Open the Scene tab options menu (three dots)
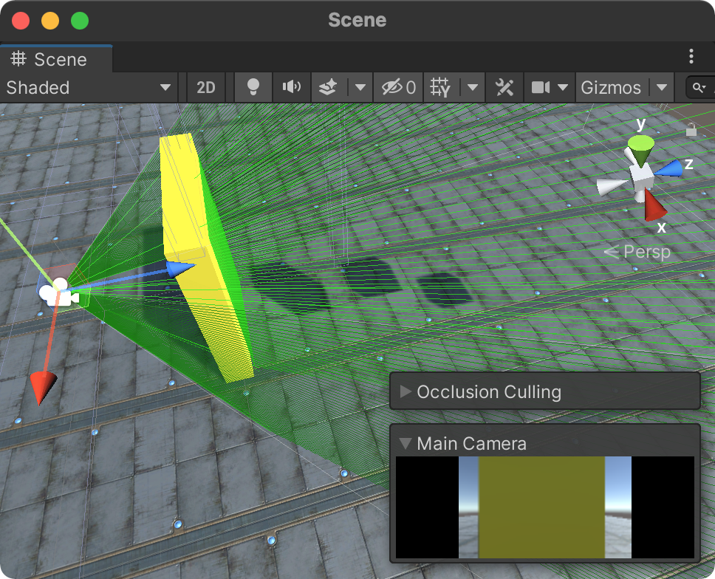This screenshot has width=715, height=579. pyautogui.click(x=691, y=57)
